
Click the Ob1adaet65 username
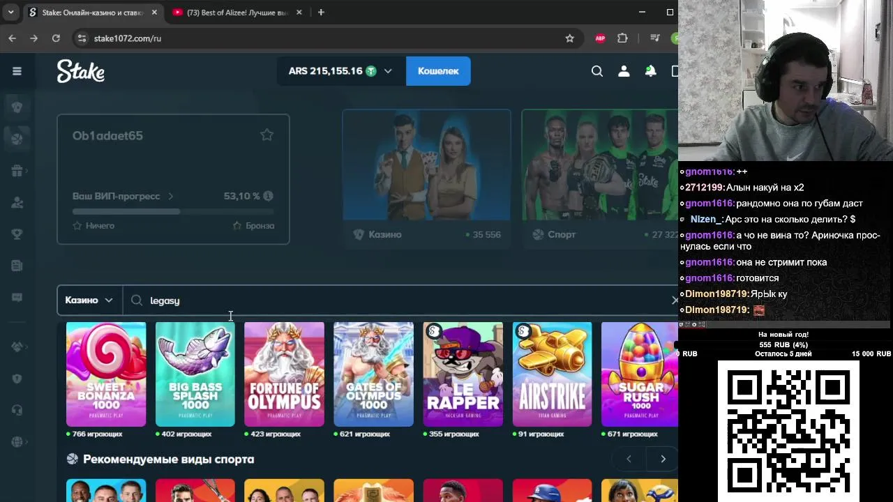pyautogui.click(x=107, y=136)
